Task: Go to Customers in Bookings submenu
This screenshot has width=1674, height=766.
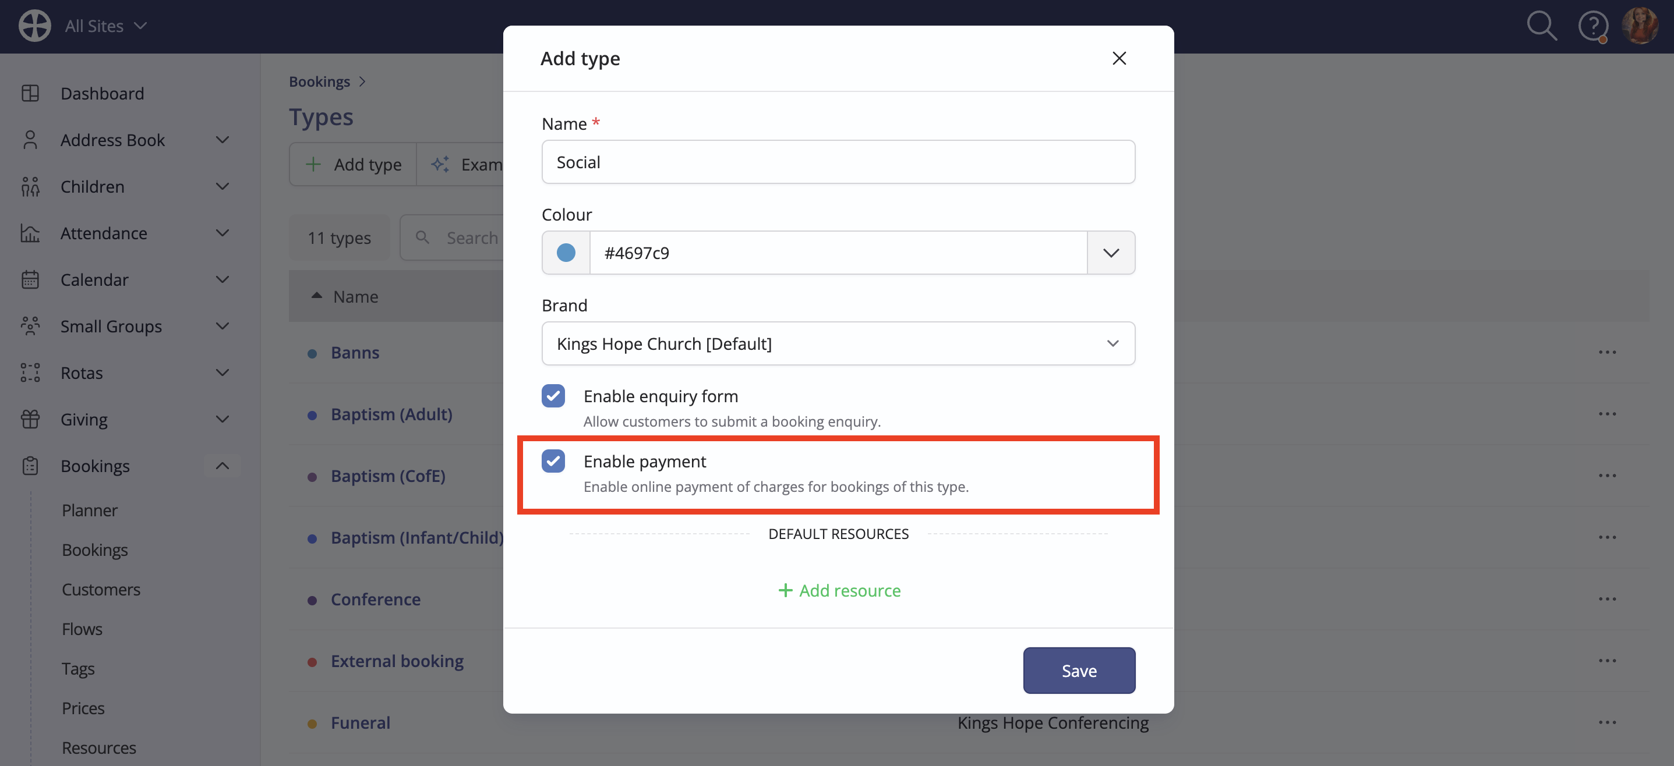Action: pos(101,590)
